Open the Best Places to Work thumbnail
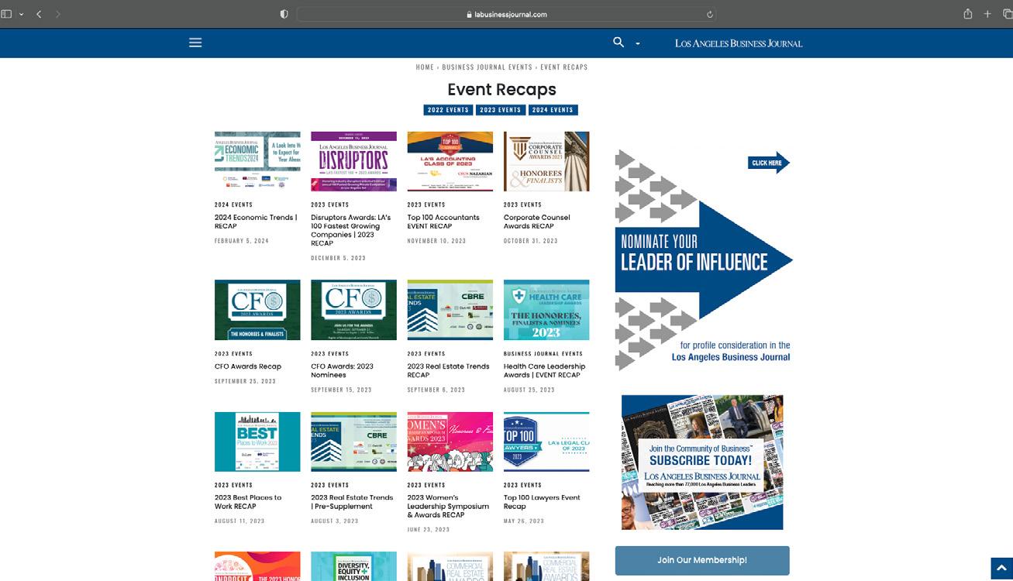The width and height of the screenshot is (1013, 581). click(257, 442)
